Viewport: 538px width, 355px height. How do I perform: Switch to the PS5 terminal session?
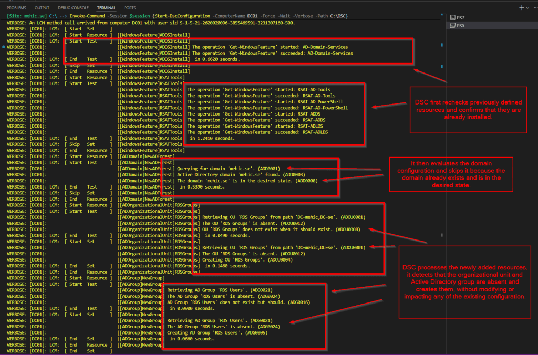point(460,25)
